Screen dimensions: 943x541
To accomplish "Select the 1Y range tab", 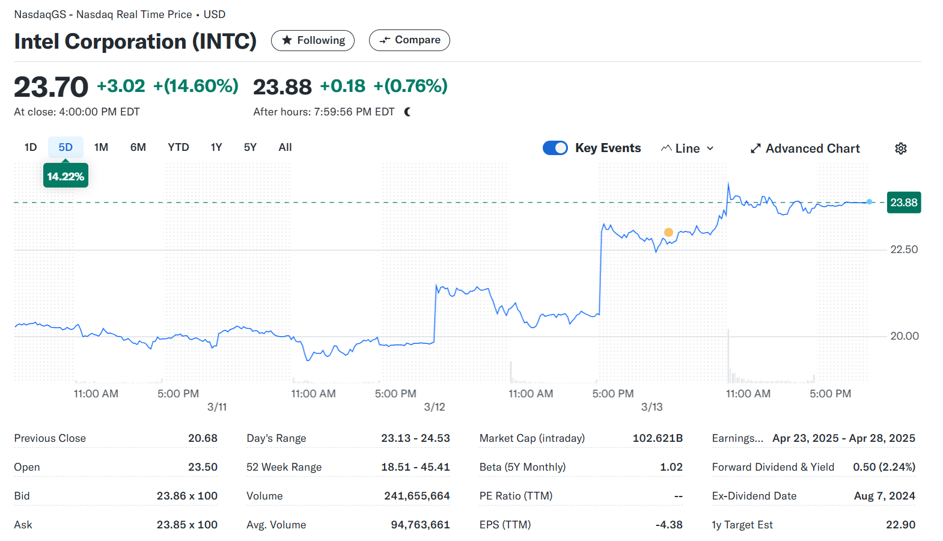I will click(x=216, y=147).
